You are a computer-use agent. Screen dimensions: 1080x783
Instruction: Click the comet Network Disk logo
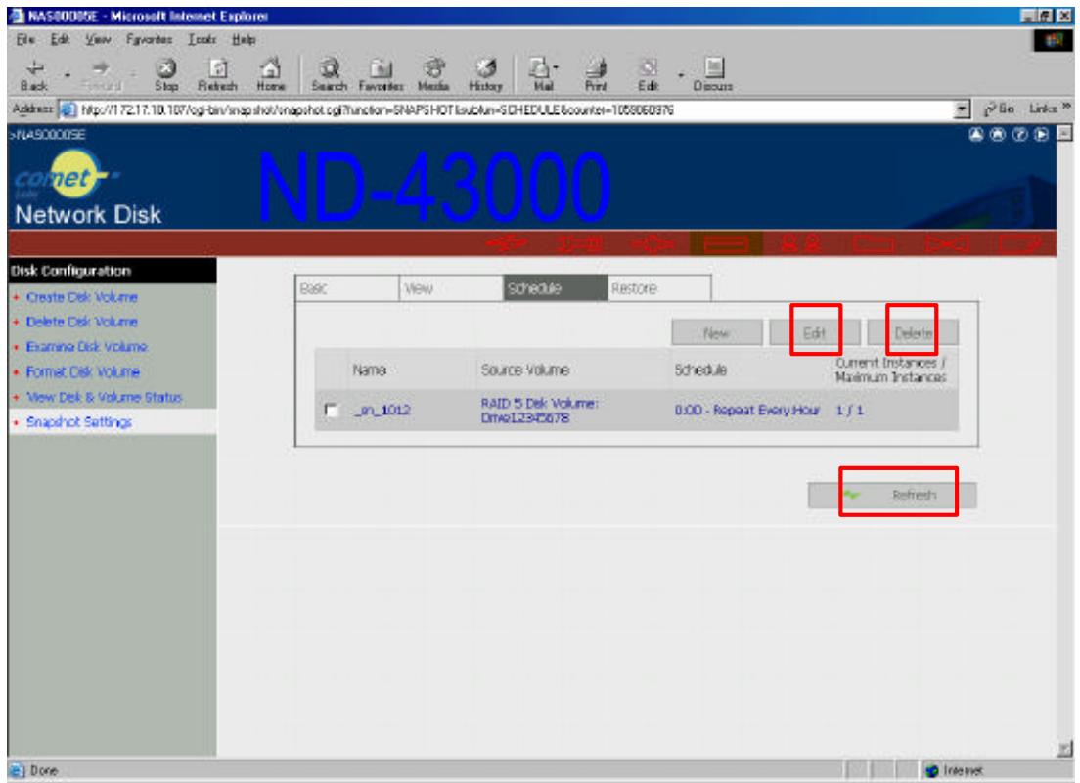87,187
